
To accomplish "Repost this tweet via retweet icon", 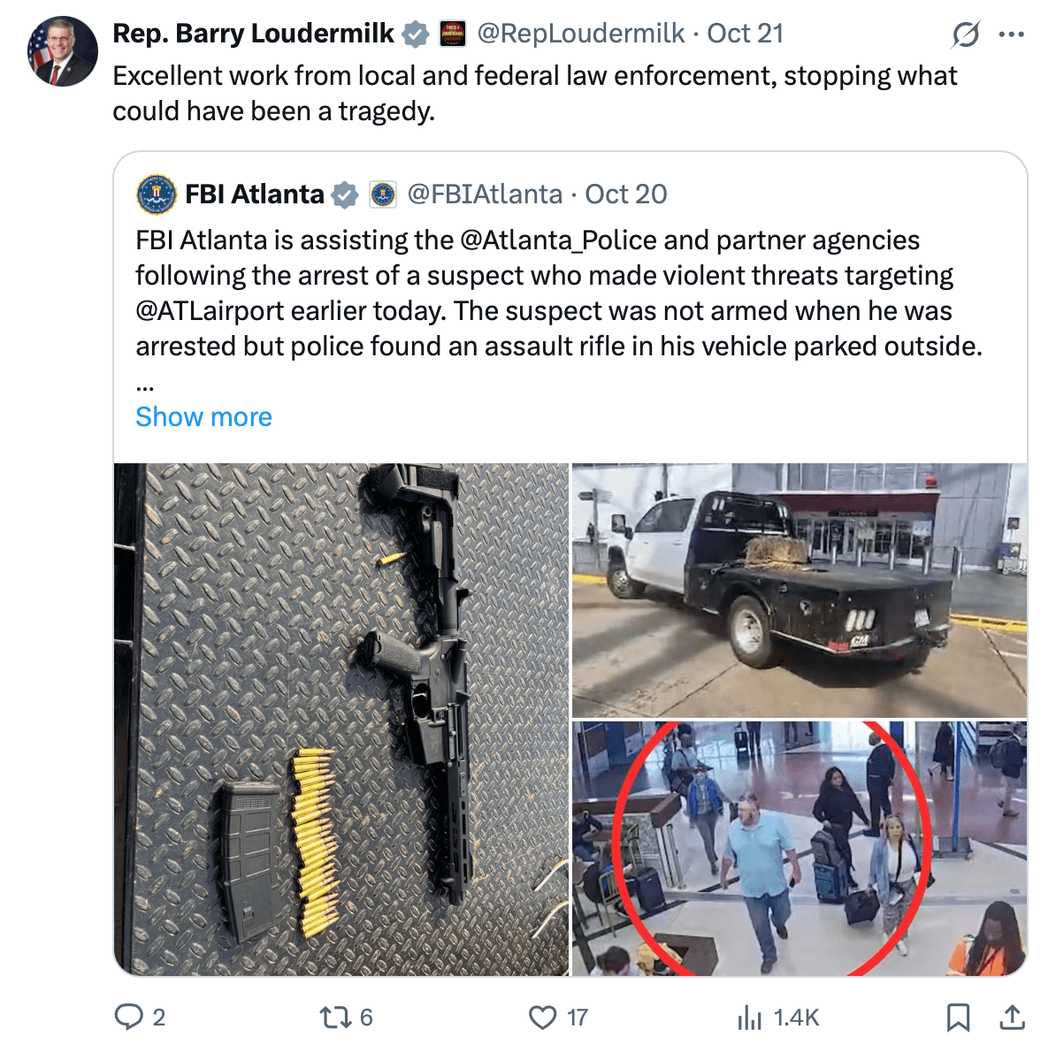I will point(335,1018).
